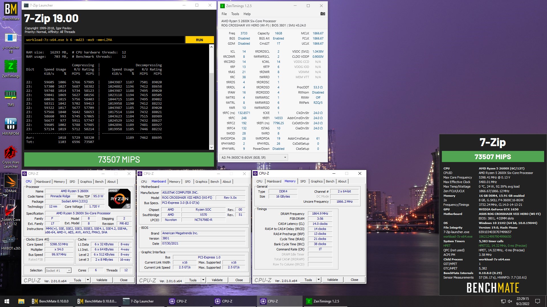Click the 7-Zip output scrollbar down arrow
The width and height of the screenshot is (547, 307).
pos(211,147)
